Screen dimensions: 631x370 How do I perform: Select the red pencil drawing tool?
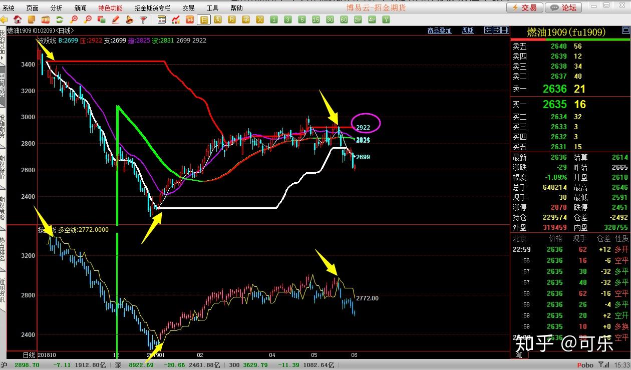(116, 20)
